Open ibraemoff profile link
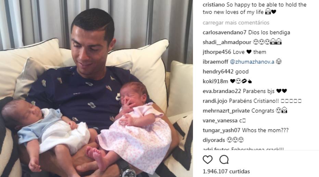Image resolution: width=319 pixels, height=177 pixels. (x=215, y=62)
